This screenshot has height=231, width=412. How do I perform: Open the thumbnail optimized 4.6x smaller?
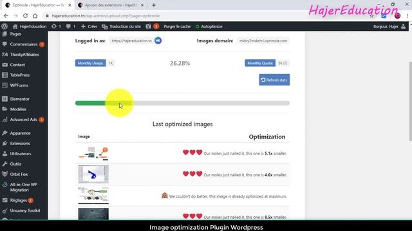coord(93,174)
